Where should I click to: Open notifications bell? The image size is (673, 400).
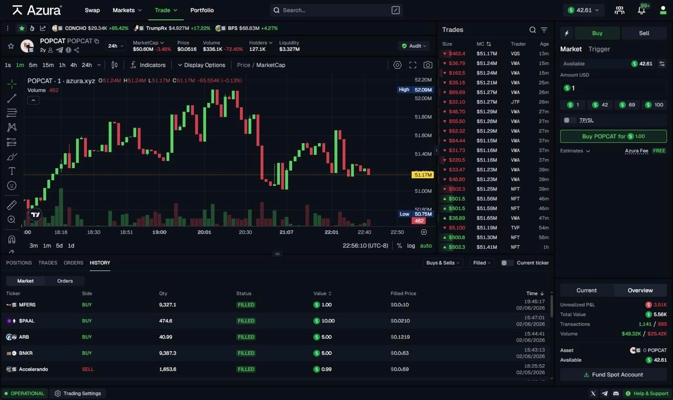(641, 10)
